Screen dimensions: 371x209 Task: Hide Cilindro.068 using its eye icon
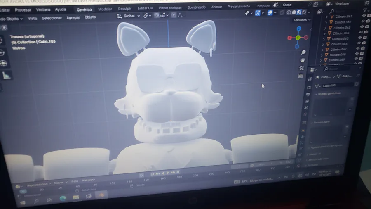357,54
